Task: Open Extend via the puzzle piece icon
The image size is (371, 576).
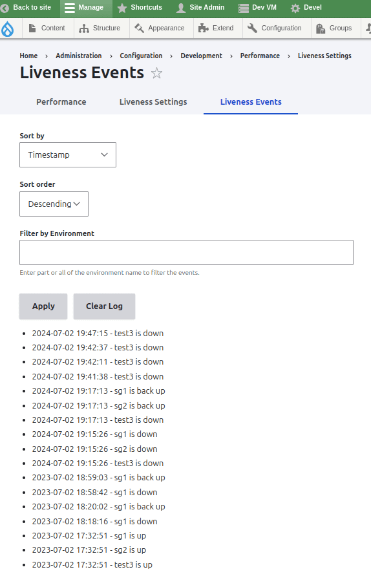Action: pyautogui.click(x=203, y=28)
